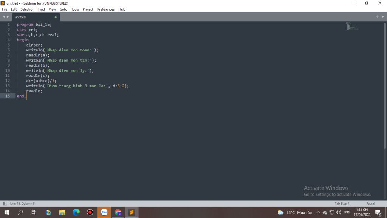Open the Tools menu

point(75,9)
